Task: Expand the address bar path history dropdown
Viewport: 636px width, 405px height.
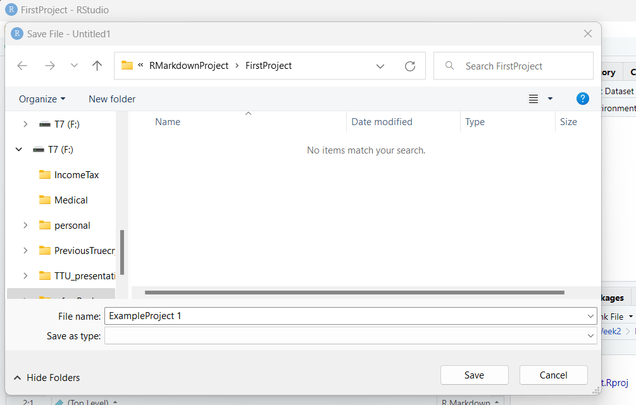Action: click(x=380, y=66)
